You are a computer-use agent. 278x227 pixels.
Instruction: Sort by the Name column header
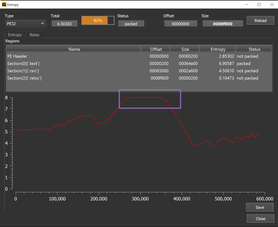pos(74,49)
